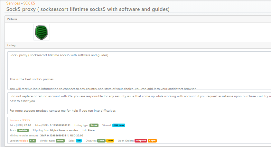Click the Services link in details panel

point(14,120)
